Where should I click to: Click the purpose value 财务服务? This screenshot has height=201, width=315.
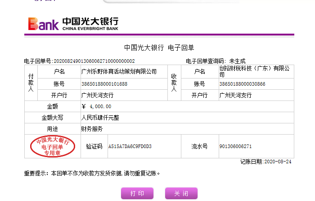(92, 129)
